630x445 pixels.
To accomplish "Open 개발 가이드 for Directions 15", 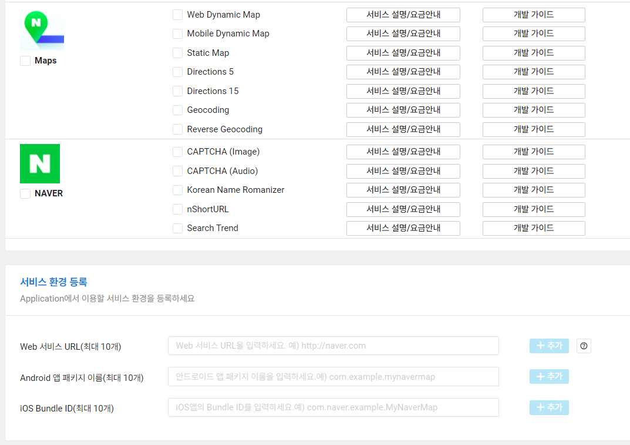I will coord(534,91).
